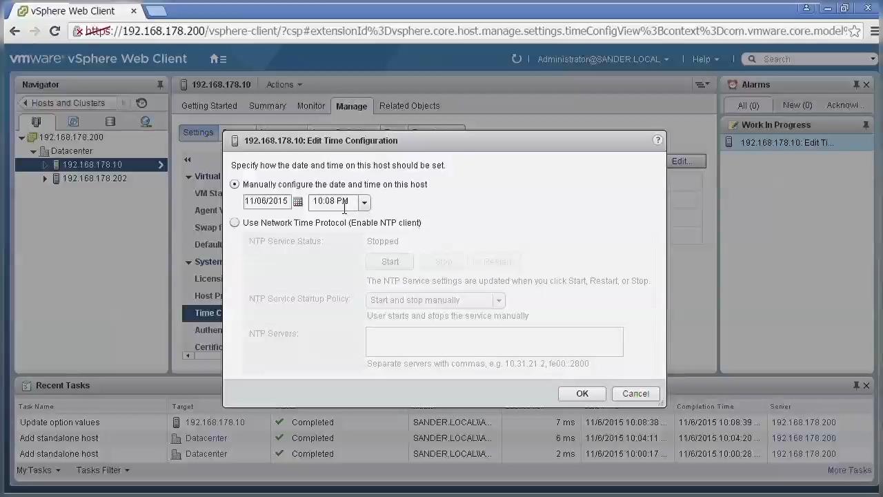Pin the Alarms panel
Screen dimensions: 883x497
coord(856,84)
